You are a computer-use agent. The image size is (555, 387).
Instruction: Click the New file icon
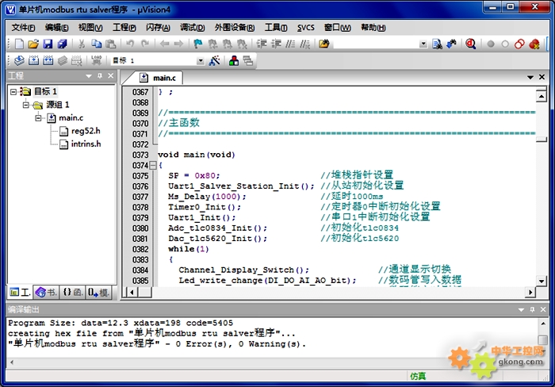19,44
